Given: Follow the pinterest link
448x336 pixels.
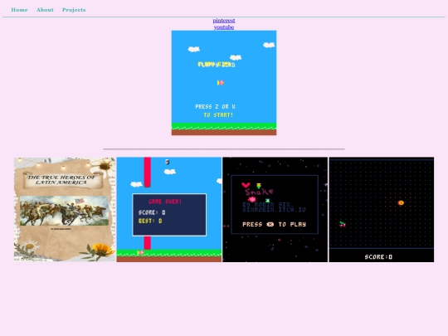Looking at the screenshot, I should [x=224, y=20].
